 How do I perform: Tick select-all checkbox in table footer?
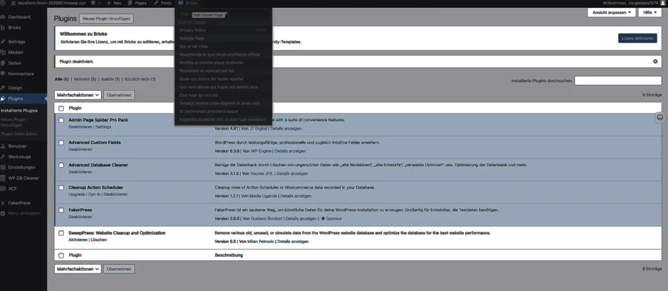(61, 255)
